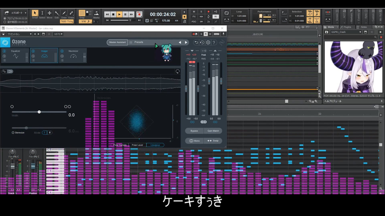This screenshot has height=216, width=385.
Task: Open the Notes browser tab
Action: (x=364, y=27)
